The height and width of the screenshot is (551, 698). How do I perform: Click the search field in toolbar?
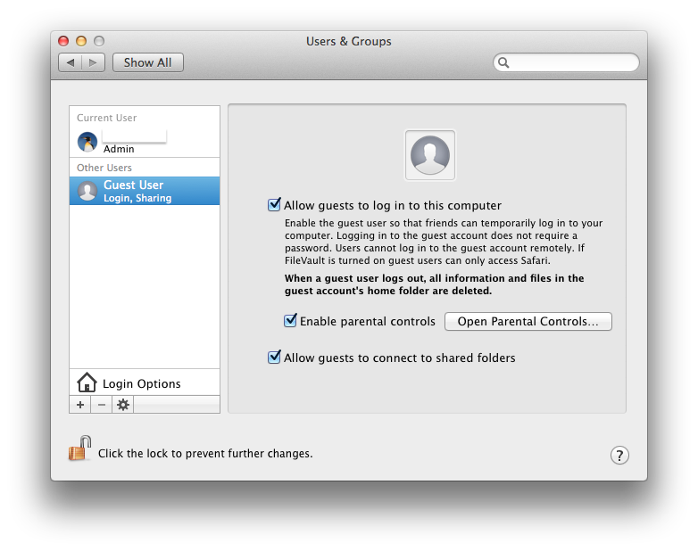tap(566, 62)
